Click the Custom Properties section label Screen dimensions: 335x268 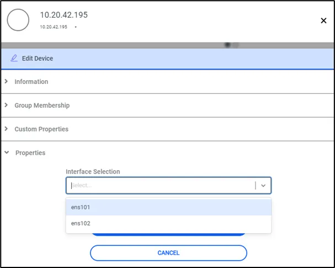[x=41, y=129]
